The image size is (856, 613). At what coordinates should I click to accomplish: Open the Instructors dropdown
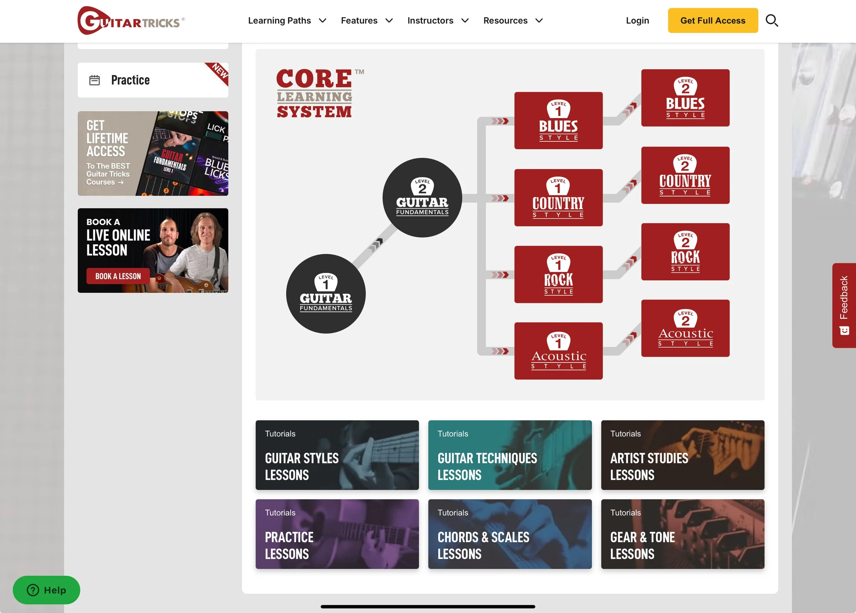438,21
